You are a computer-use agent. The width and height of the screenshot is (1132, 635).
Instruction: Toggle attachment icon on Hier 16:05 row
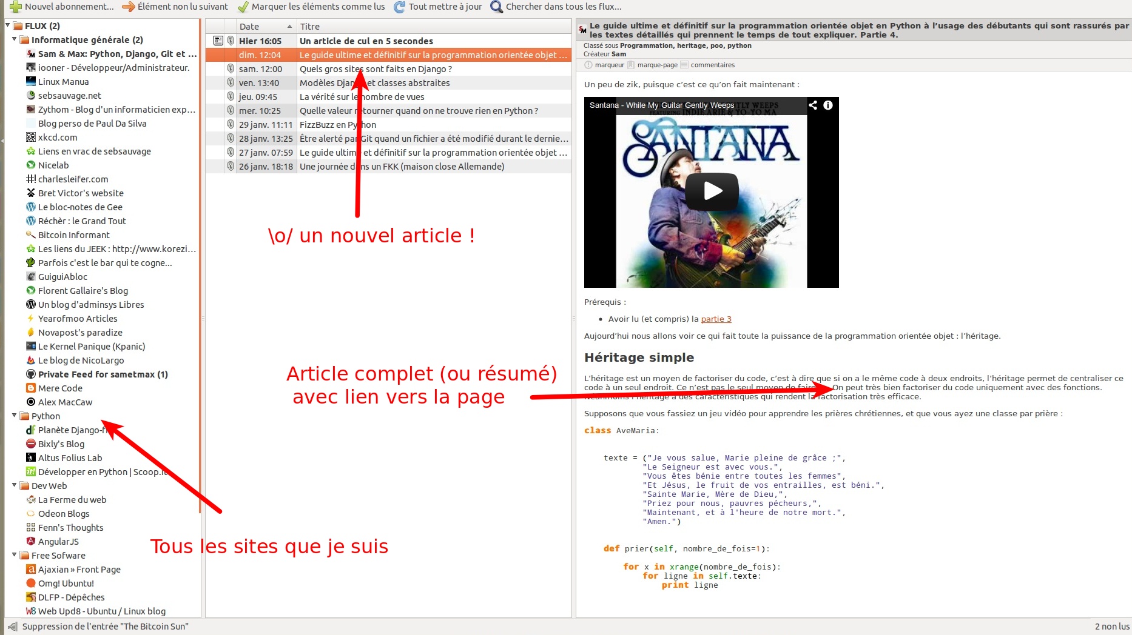(231, 41)
